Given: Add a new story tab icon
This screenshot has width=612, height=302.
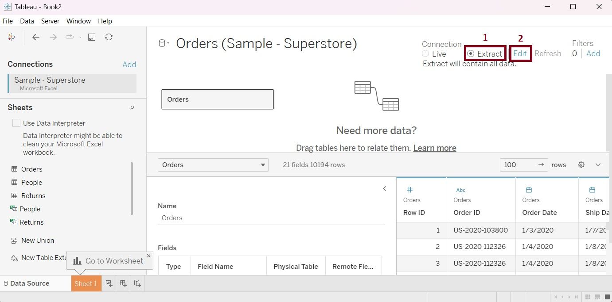Looking at the screenshot, I should [137, 283].
